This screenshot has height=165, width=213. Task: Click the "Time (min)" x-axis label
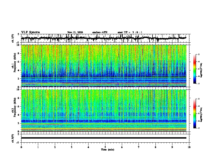coord(108,150)
